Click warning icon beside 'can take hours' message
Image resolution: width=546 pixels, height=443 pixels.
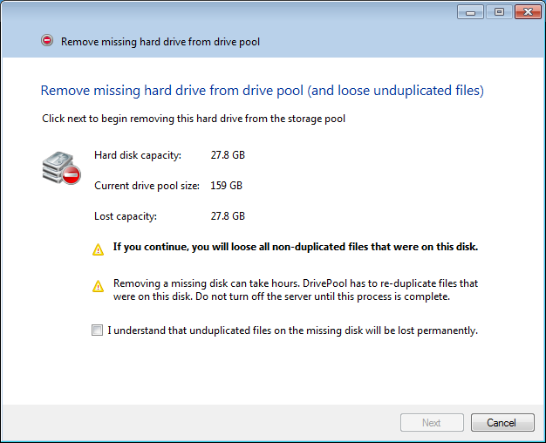(x=99, y=286)
